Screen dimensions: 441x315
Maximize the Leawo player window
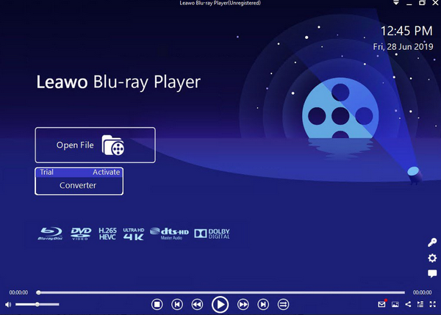[422, 3]
